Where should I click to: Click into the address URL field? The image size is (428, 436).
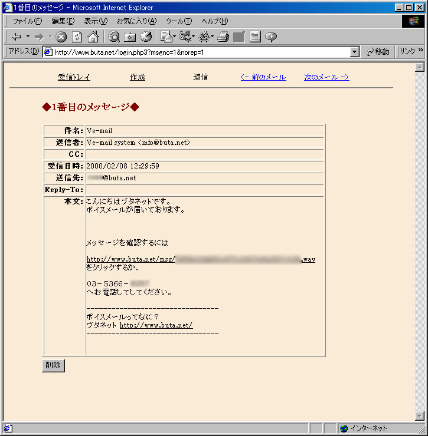click(x=201, y=52)
